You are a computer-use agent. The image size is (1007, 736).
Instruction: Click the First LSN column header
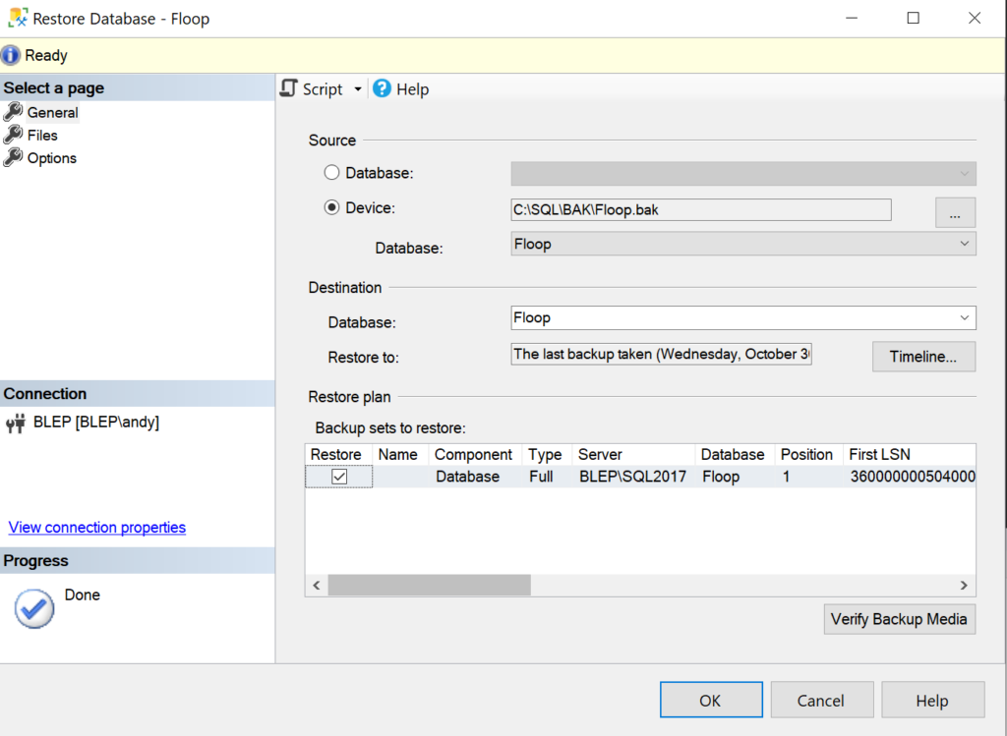[x=910, y=454]
